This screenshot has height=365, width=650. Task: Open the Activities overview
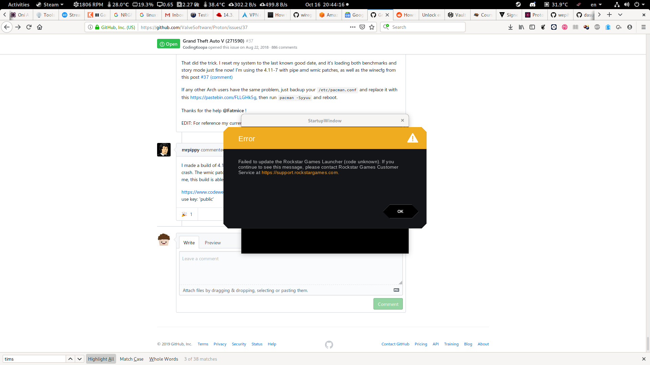click(19, 4)
